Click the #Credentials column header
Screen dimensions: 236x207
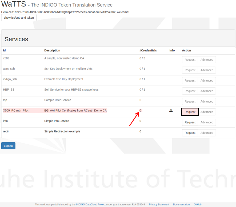pyautogui.click(x=148, y=50)
